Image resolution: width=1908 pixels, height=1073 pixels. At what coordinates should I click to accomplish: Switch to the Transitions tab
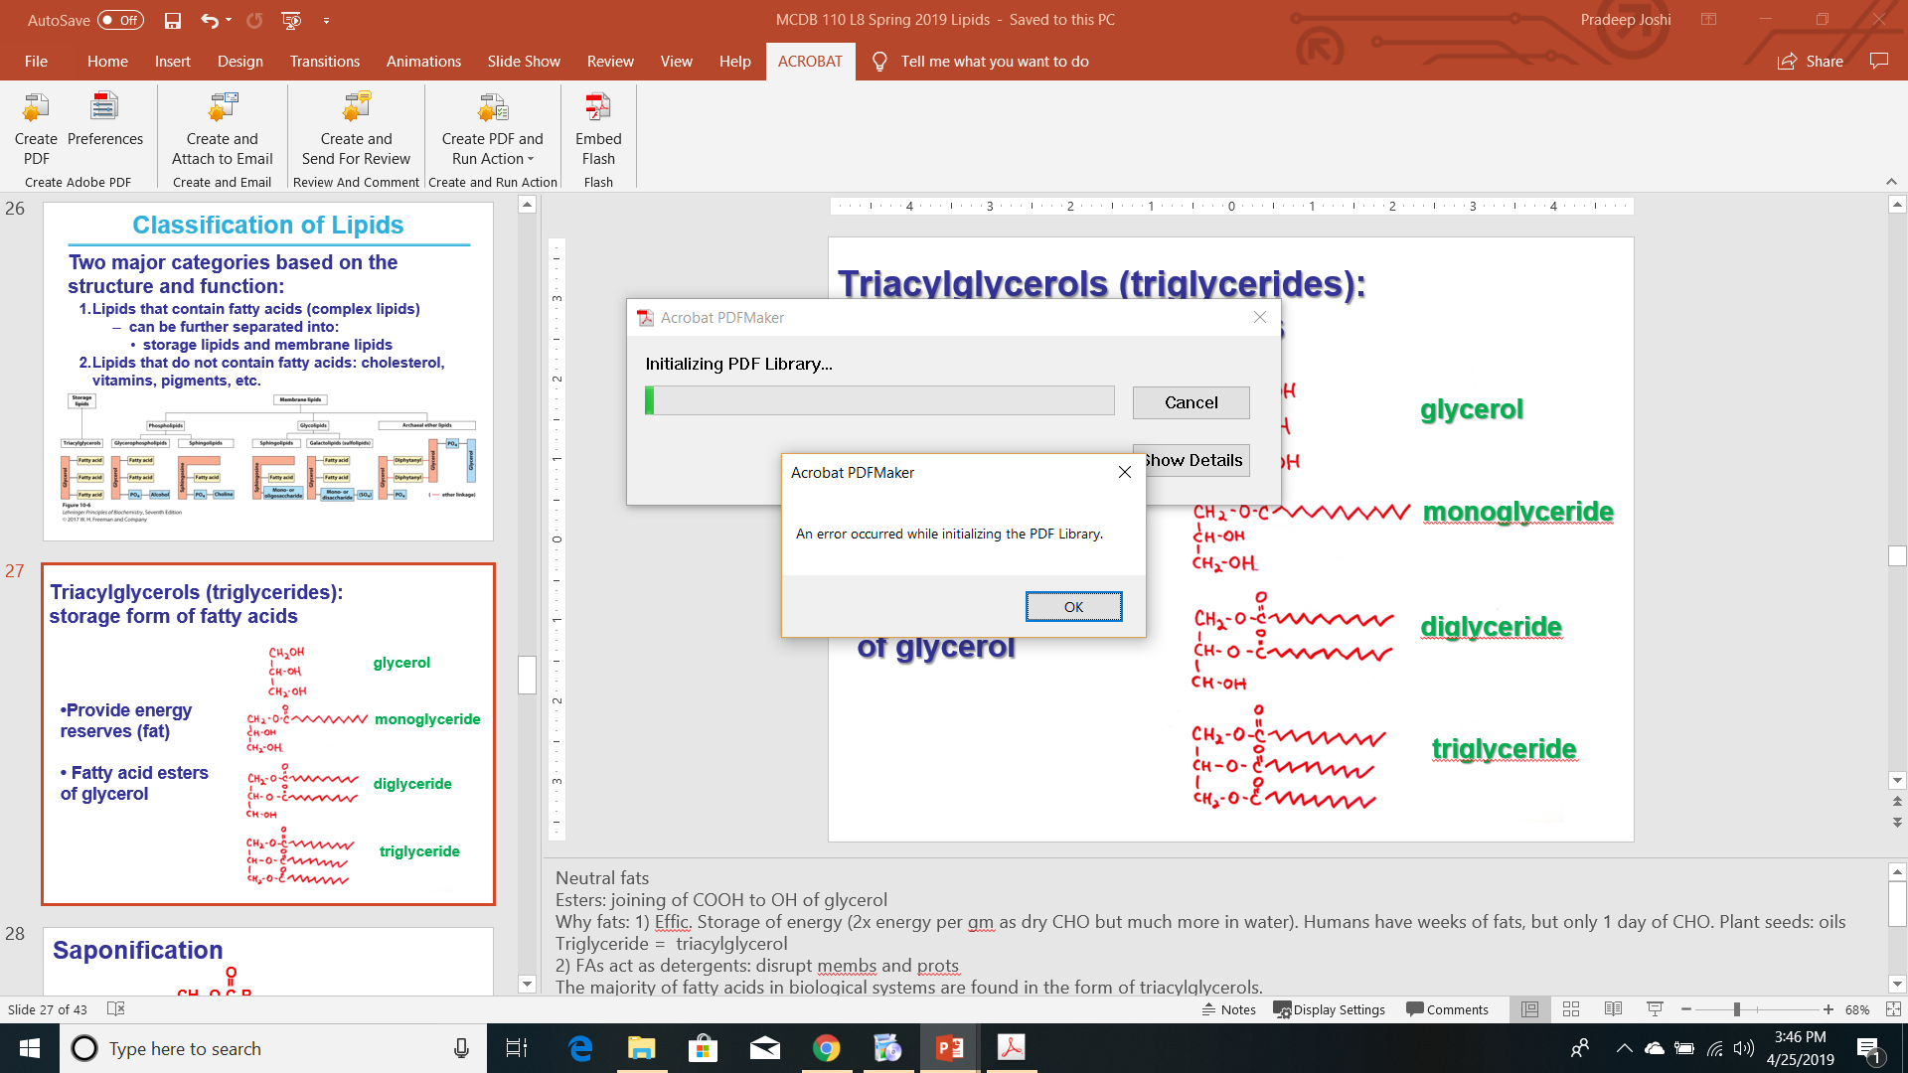tap(324, 61)
